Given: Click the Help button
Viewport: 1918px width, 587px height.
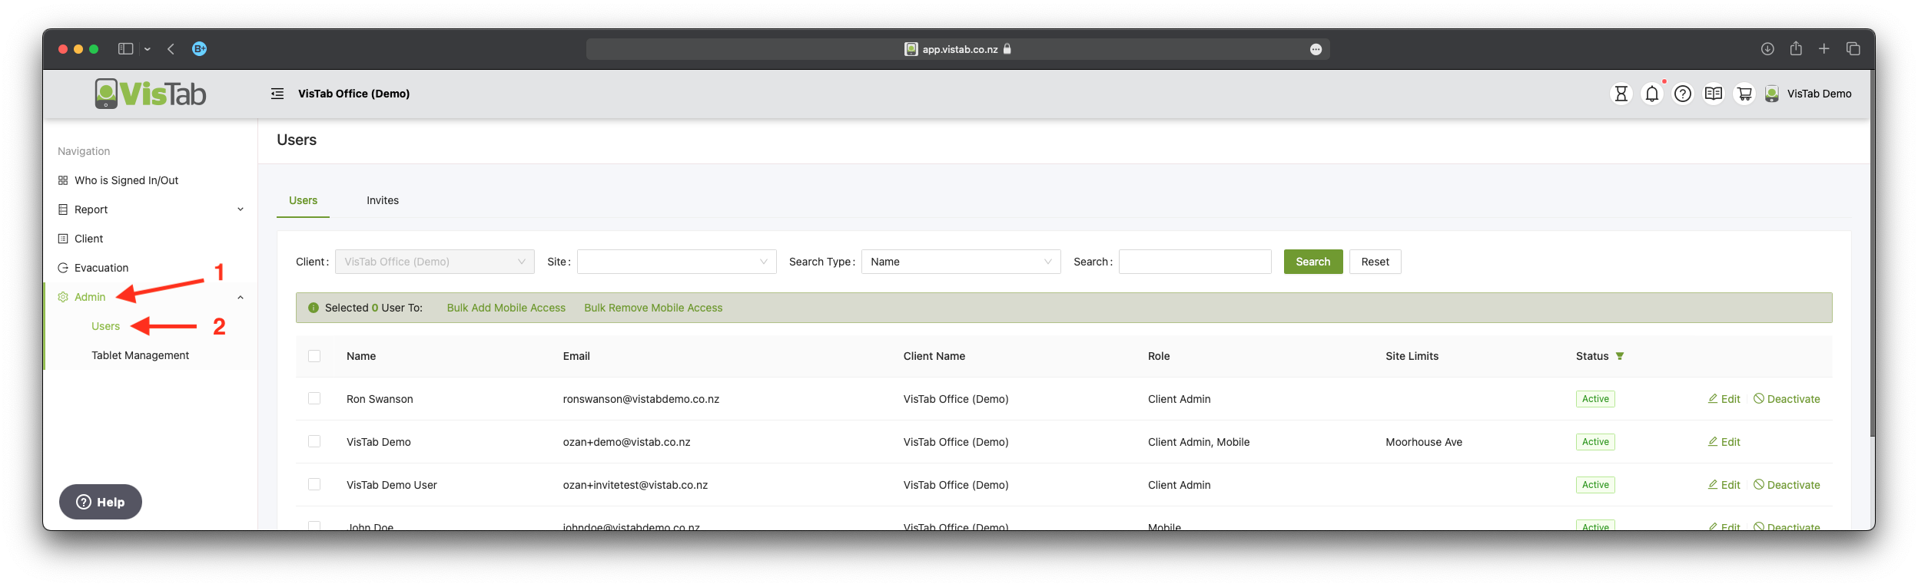Looking at the screenshot, I should pos(101,502).
